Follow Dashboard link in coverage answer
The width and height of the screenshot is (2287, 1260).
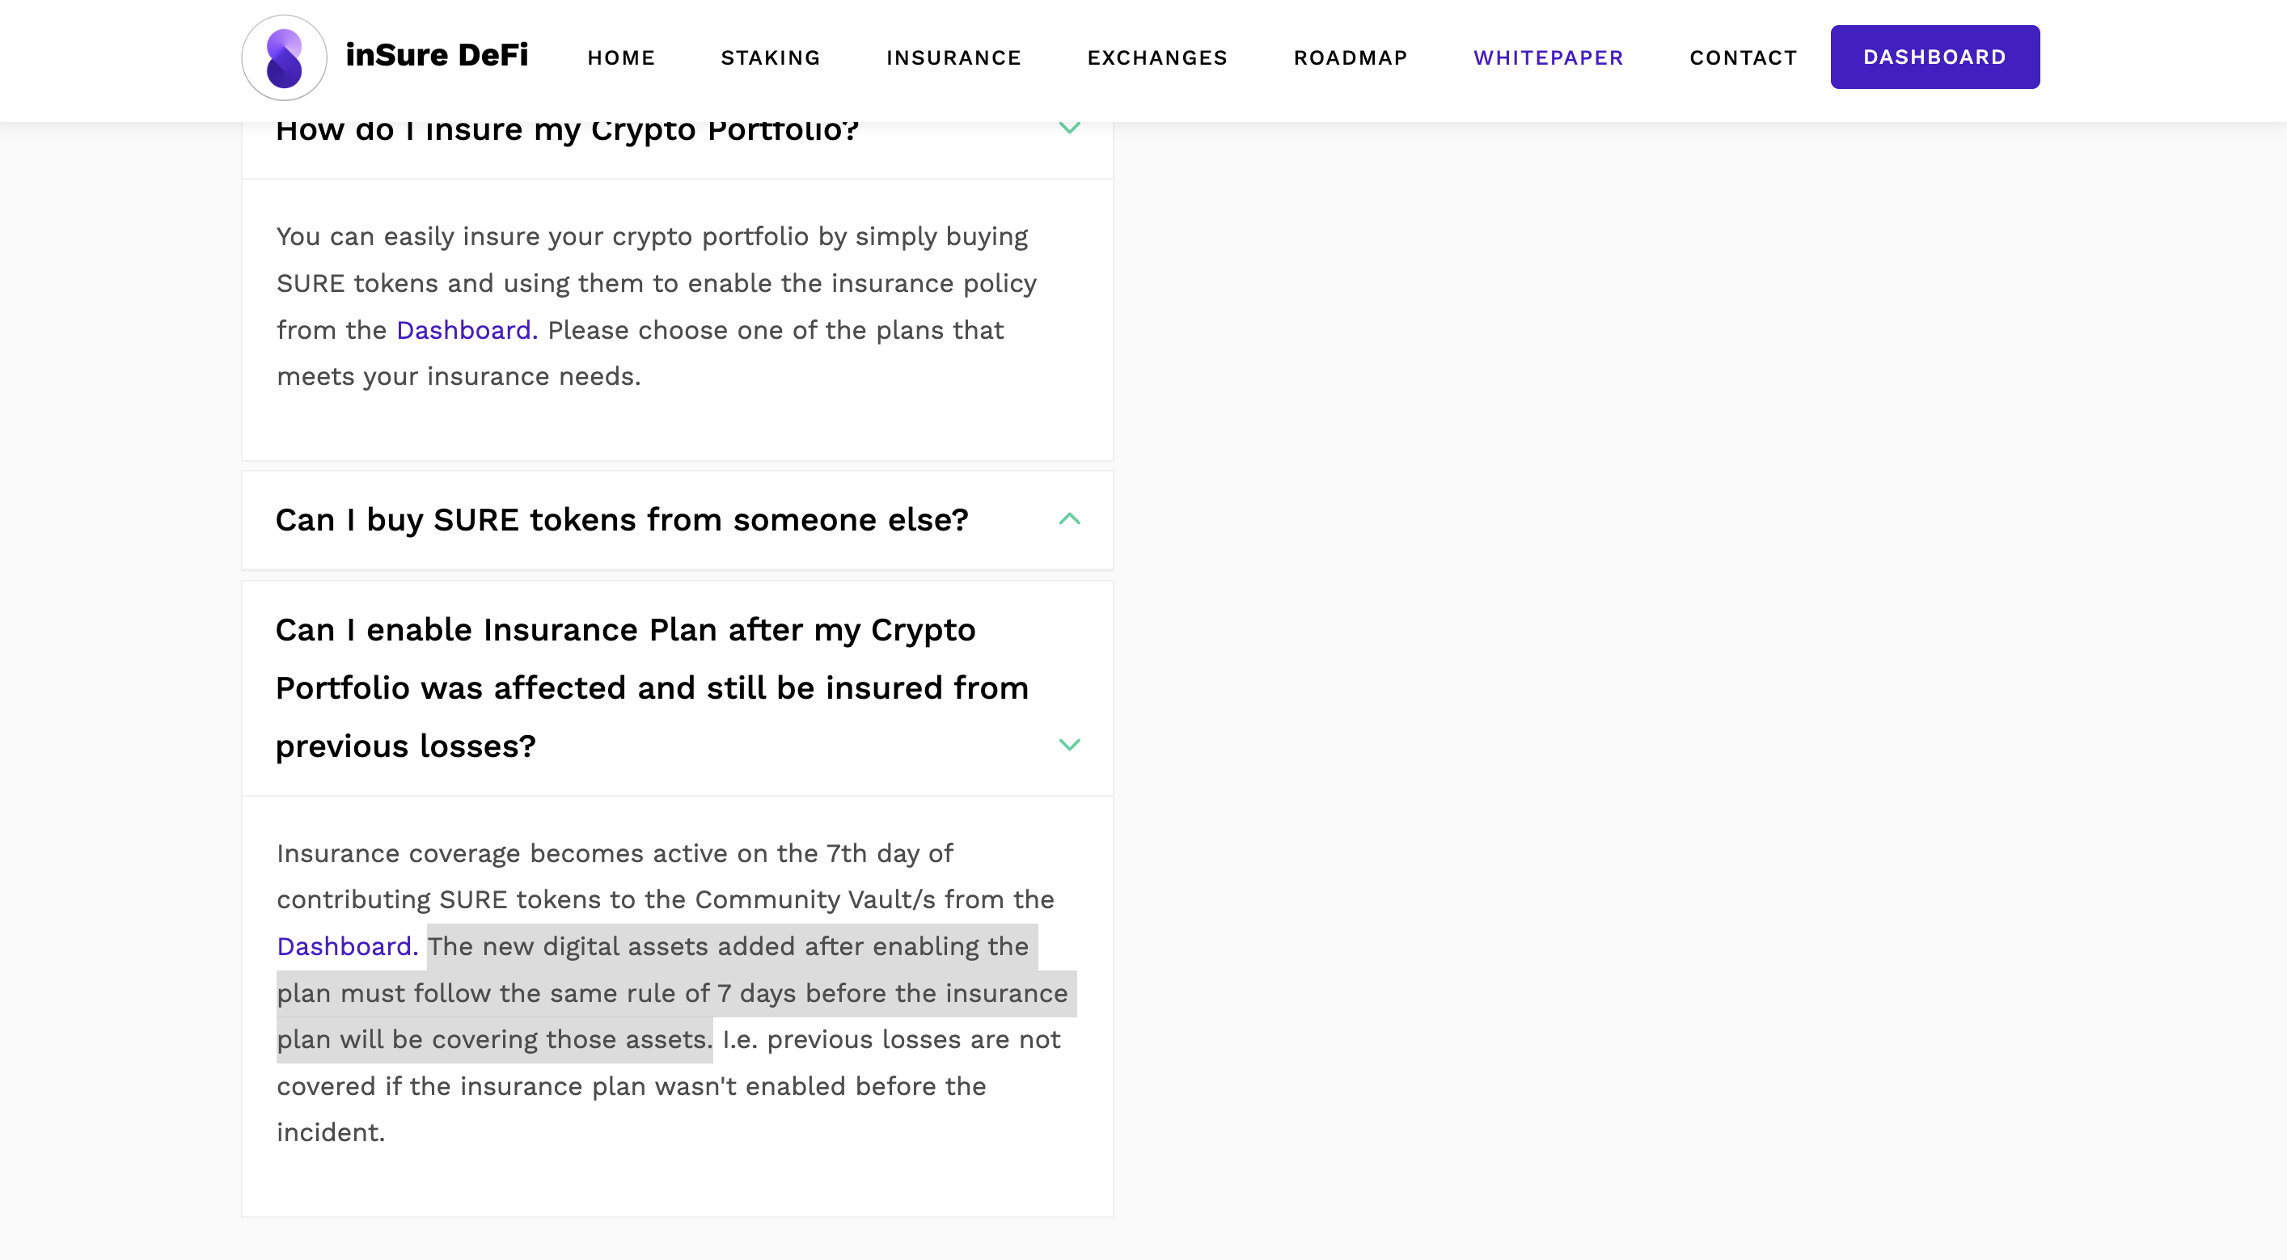click(346, 946)
